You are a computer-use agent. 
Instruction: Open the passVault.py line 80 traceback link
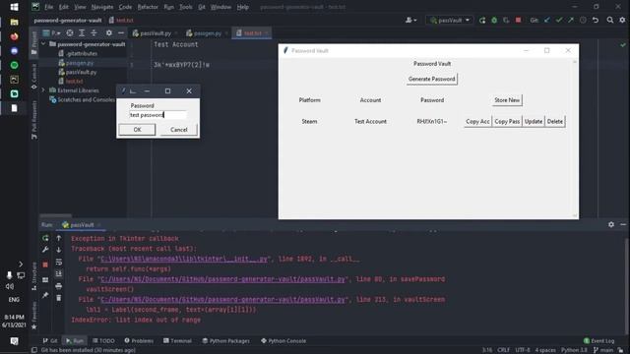coord(222,279)
